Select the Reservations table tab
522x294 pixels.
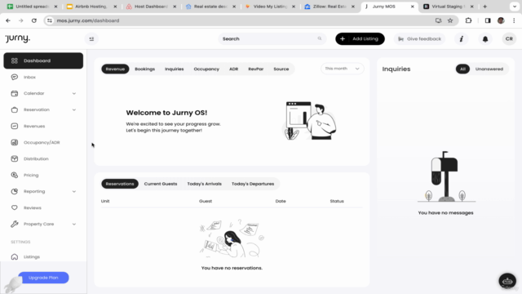click(x=120, y=184)
